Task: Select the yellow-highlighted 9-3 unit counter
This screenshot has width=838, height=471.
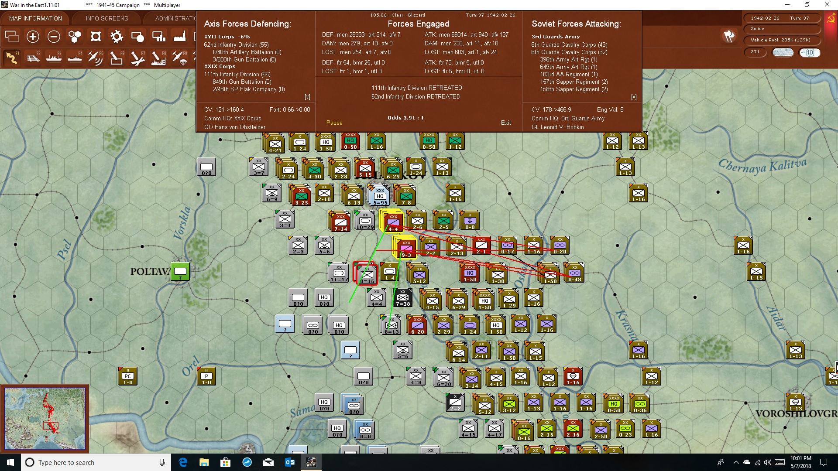Action: 406,248
